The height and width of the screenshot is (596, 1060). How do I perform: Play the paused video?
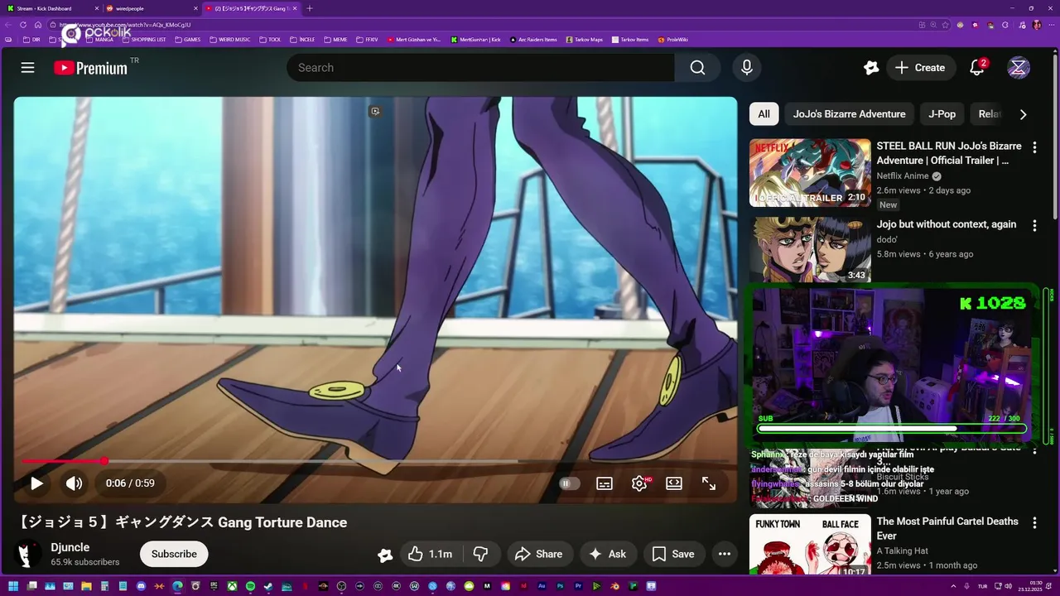36,483
